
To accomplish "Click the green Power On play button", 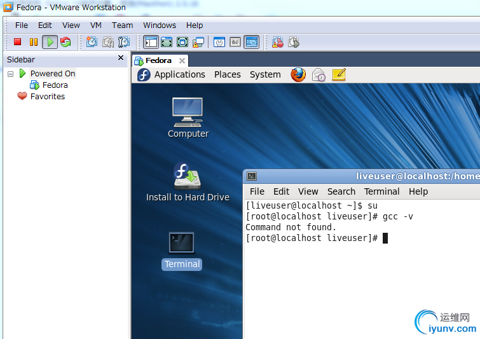I will click(50, 42).
